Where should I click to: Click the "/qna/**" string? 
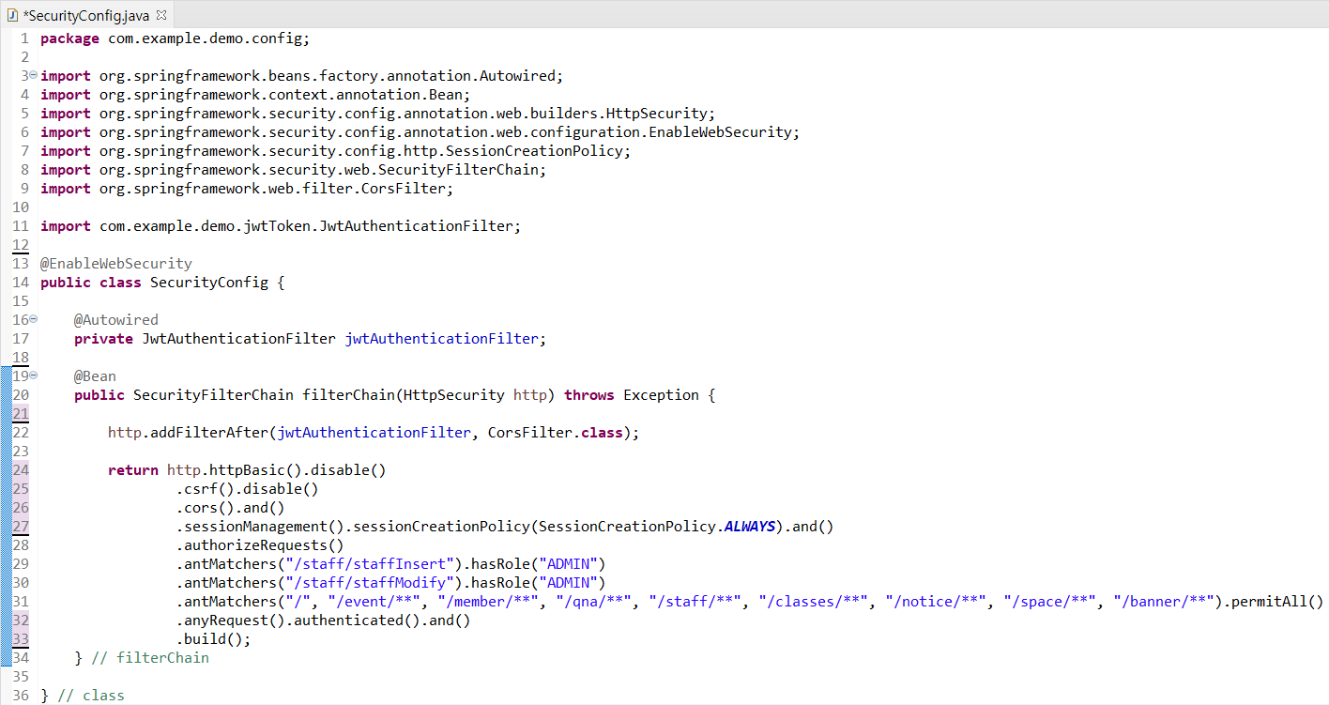(594, 602)
